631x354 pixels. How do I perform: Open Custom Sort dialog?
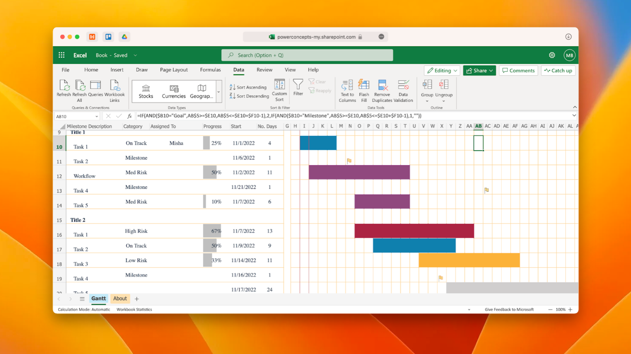280,91
